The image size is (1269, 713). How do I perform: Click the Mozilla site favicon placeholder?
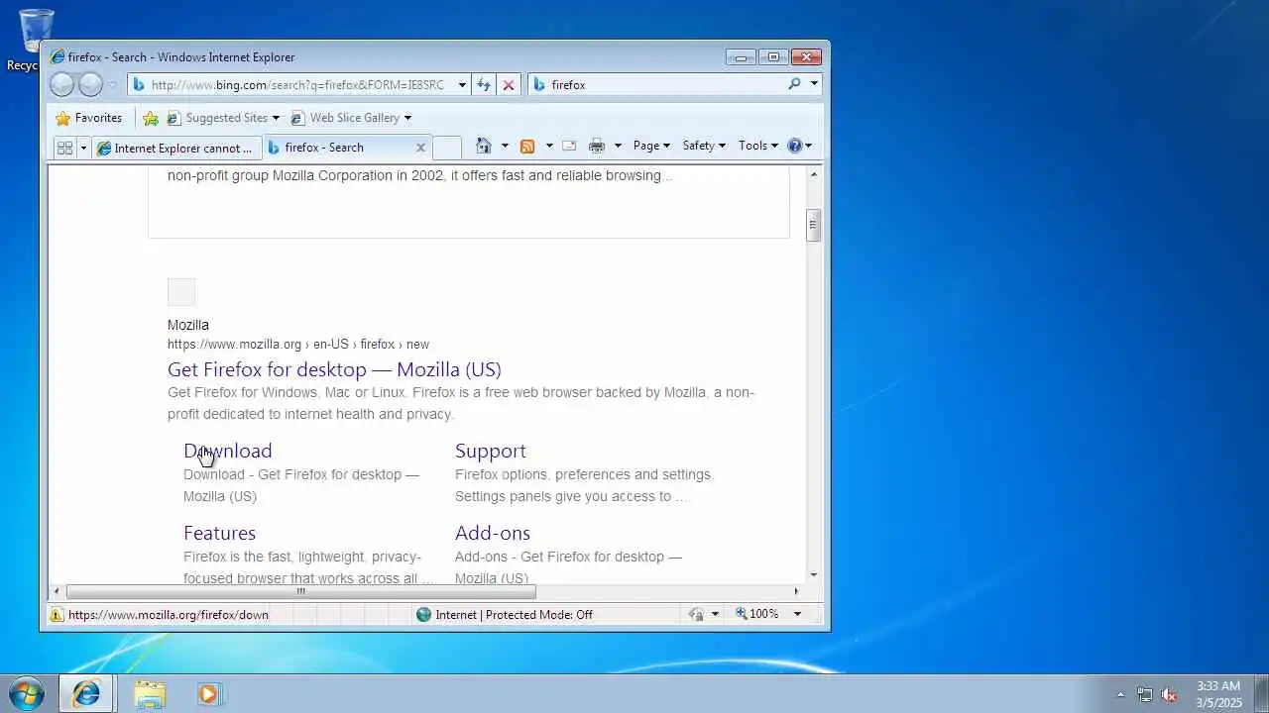coord(181,292)
